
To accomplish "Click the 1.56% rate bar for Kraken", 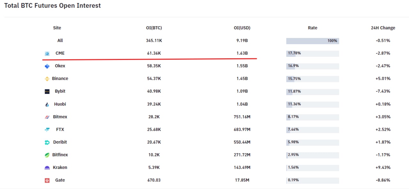I will [x=313, y=168].
